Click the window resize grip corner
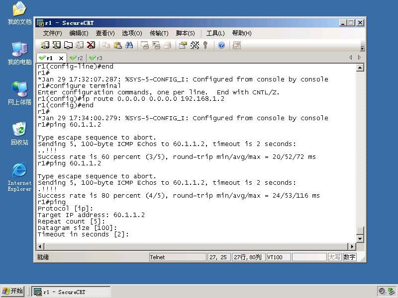398x298 pixels. (x=363, y=259)
